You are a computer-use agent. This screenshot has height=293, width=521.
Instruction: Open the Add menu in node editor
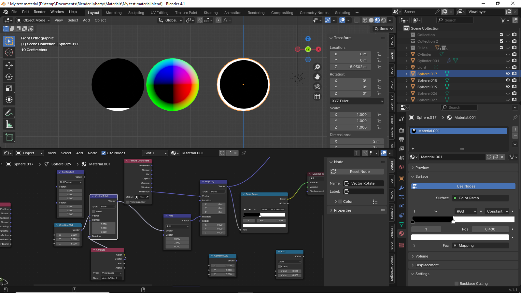coord(79,153)
